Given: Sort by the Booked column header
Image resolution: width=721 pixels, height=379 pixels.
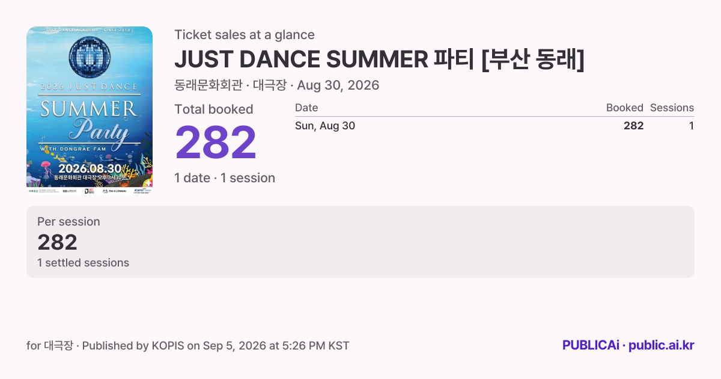Looking at the screenshot, I should point(625,108).
